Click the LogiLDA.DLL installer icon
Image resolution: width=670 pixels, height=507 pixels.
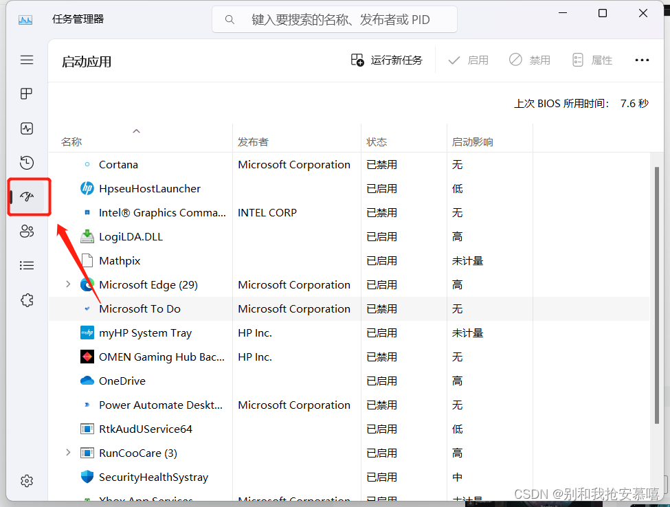pyautogui.click(x=87, y=236)
